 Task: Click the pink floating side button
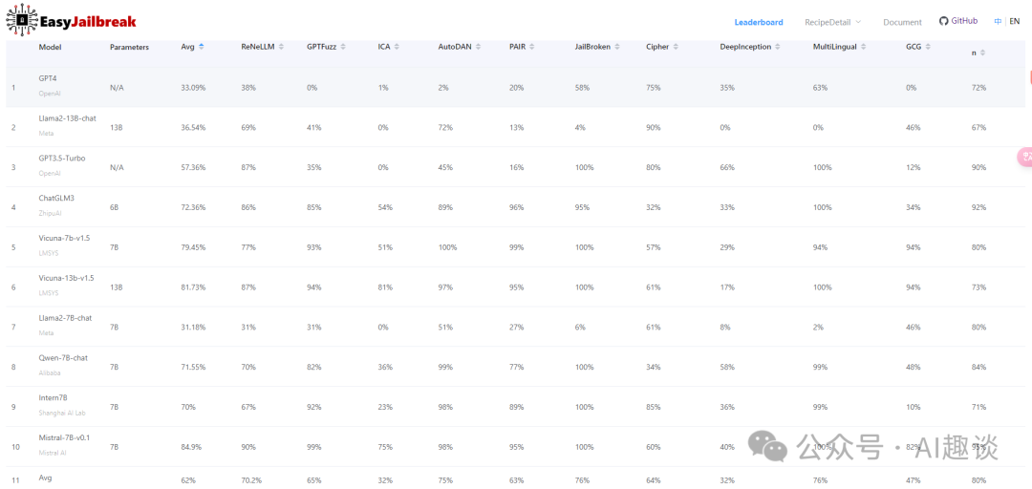click(x=1024, y=157)
